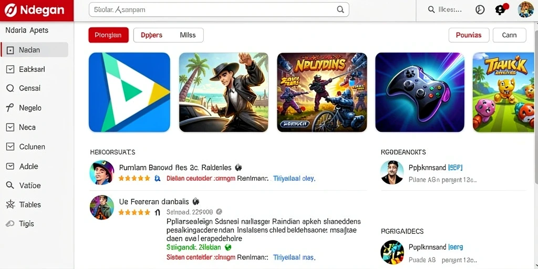Open the Ndlyidins battle game thumbnail
The image size is (538, 269).
322,92
